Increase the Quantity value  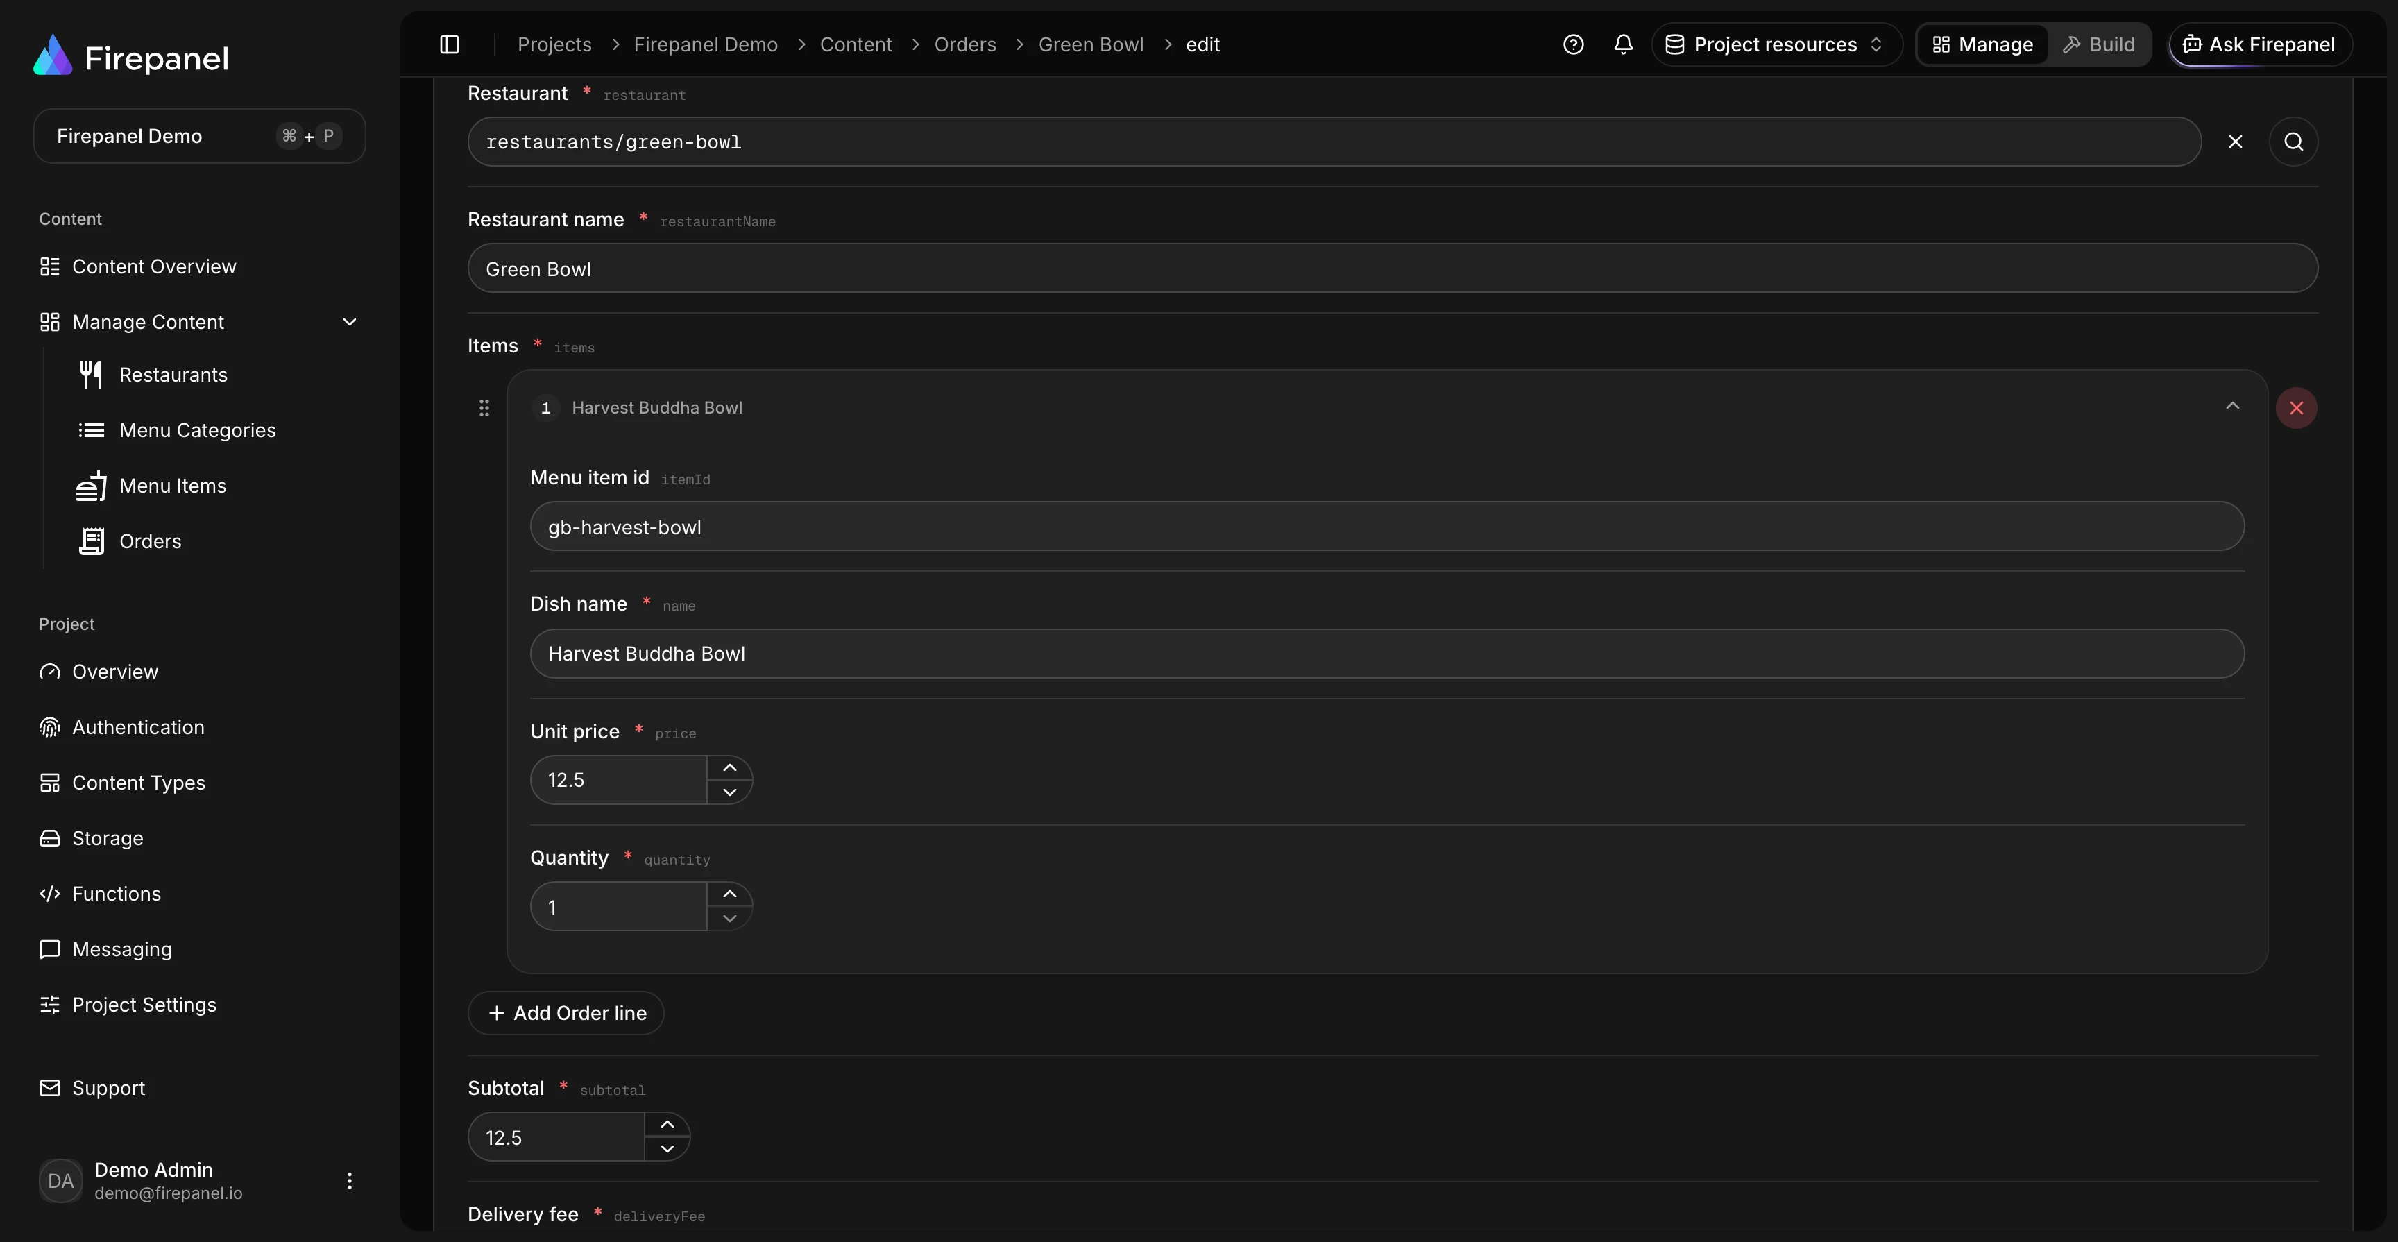730,894
